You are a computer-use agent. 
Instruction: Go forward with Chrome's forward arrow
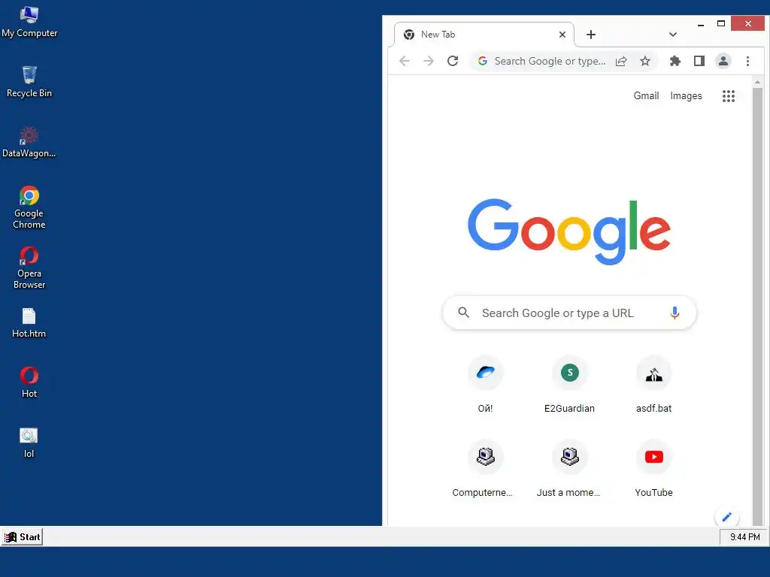click(x=429, y=61)
